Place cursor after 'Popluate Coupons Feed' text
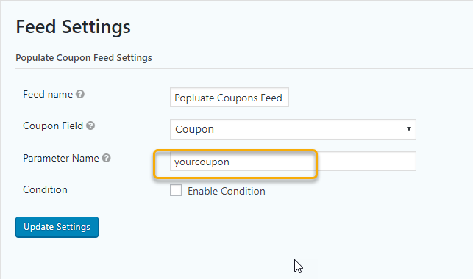The image size is (473, 279). 283,98
